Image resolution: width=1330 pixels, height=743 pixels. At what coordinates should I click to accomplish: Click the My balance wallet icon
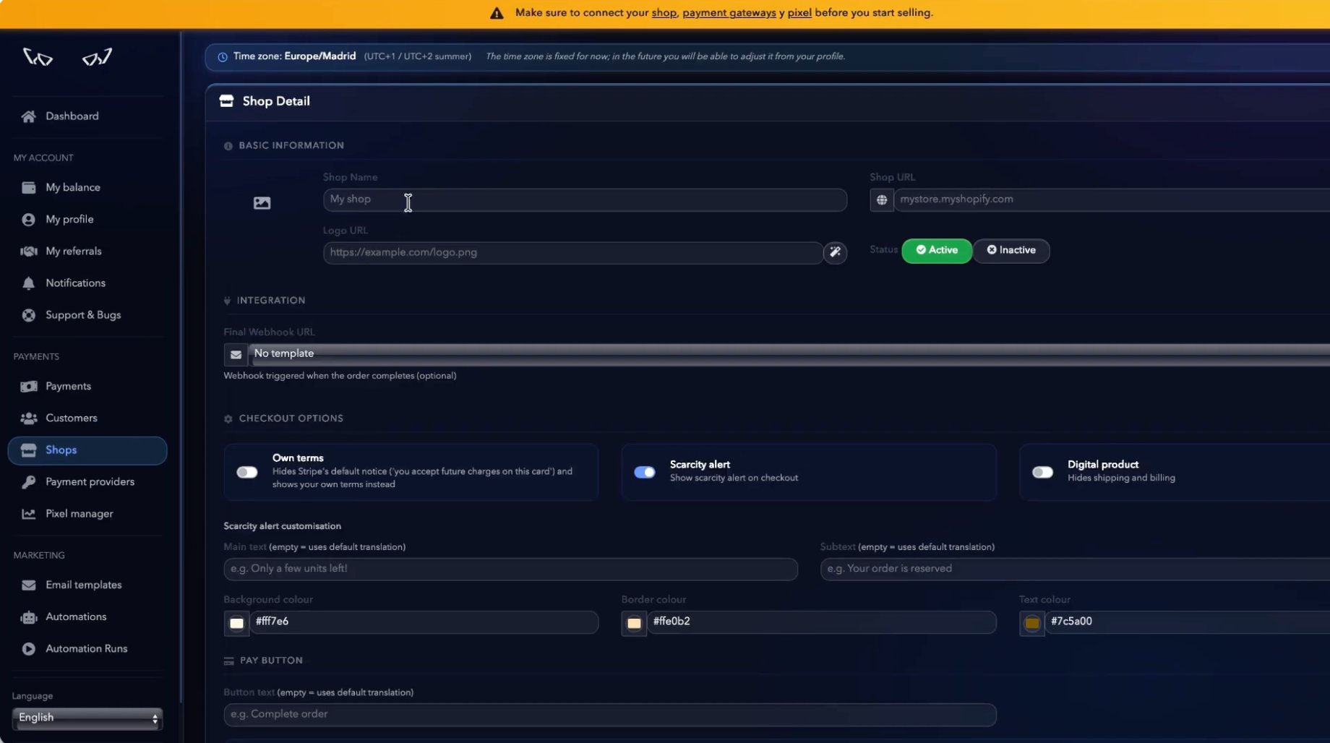(28, 188)
